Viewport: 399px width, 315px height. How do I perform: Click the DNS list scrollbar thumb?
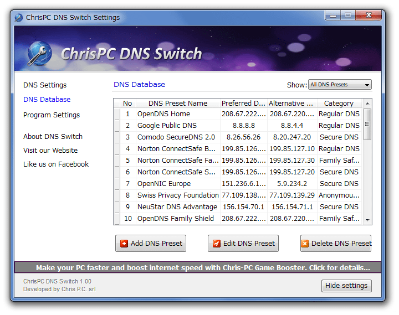pos(367,125)
